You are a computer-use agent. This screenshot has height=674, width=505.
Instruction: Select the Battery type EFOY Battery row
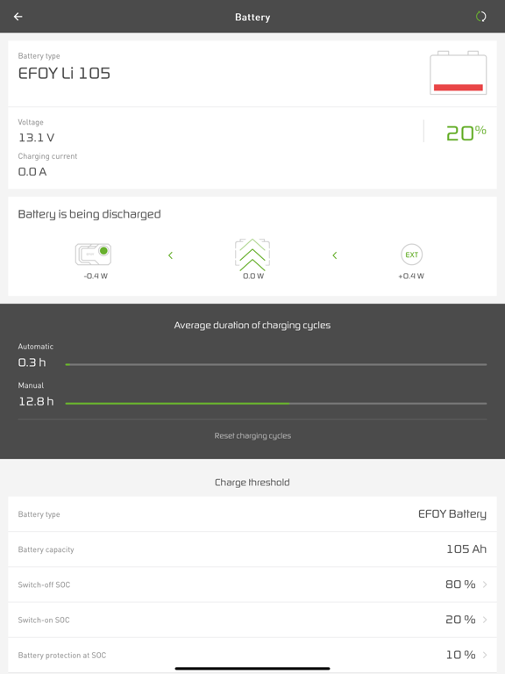pos(252,514)
